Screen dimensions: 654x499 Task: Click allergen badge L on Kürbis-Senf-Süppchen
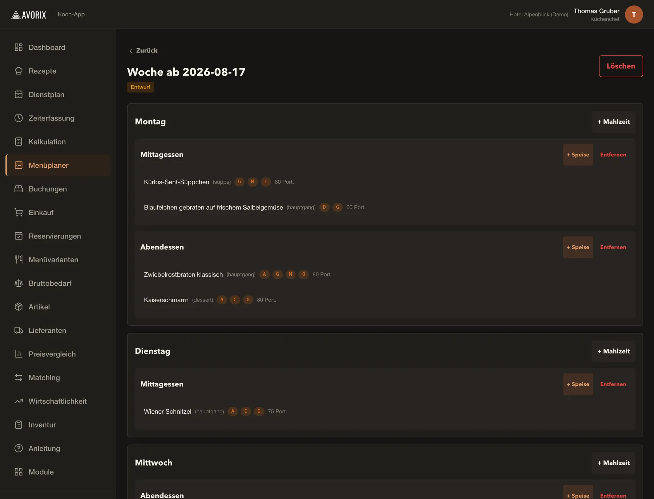266,182
